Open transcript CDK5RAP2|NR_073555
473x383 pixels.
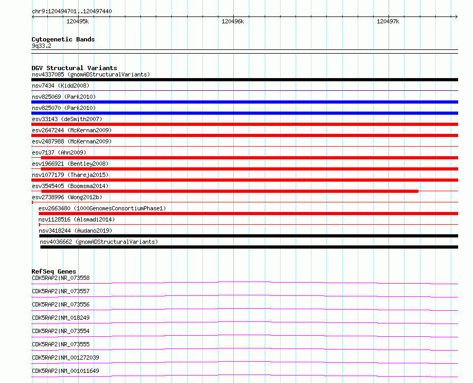pyautogui.click(x=61, y=344)
